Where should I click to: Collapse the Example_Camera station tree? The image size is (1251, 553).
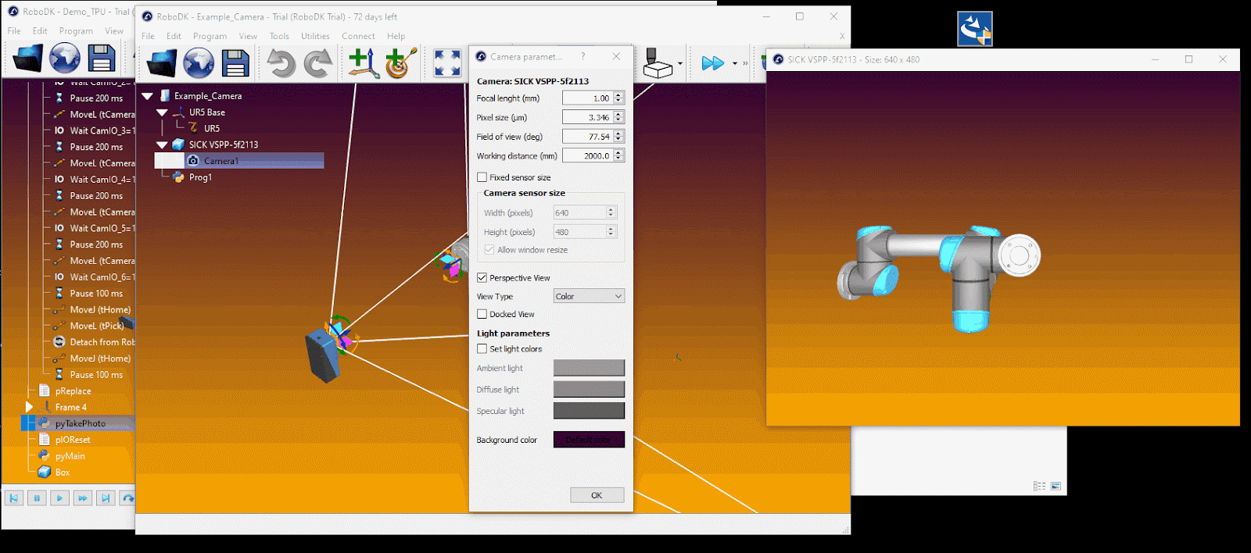pos(147,96)
